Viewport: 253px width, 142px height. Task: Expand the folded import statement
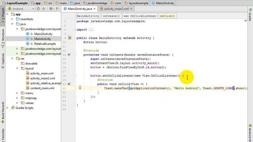point(75,30)
